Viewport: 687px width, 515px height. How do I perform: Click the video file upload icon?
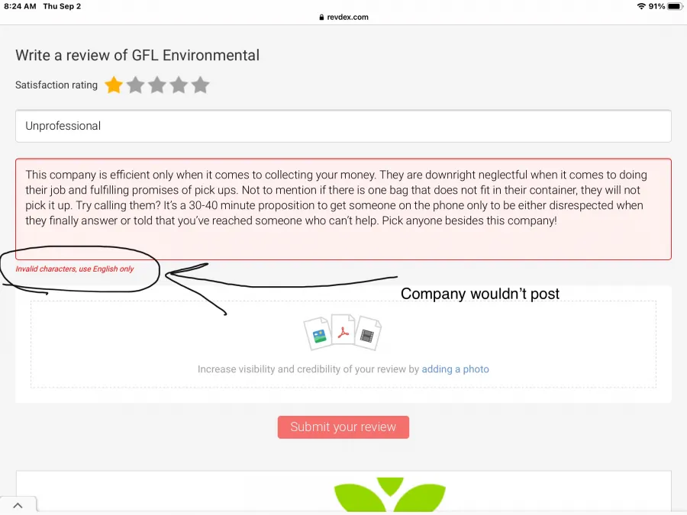point(368,334)
